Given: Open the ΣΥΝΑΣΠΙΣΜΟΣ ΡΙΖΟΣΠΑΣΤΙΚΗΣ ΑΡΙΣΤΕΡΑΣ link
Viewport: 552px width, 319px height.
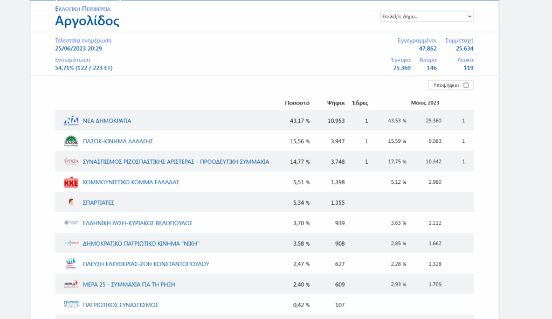Looking at the screenshot, I should [x=176, y=162].
